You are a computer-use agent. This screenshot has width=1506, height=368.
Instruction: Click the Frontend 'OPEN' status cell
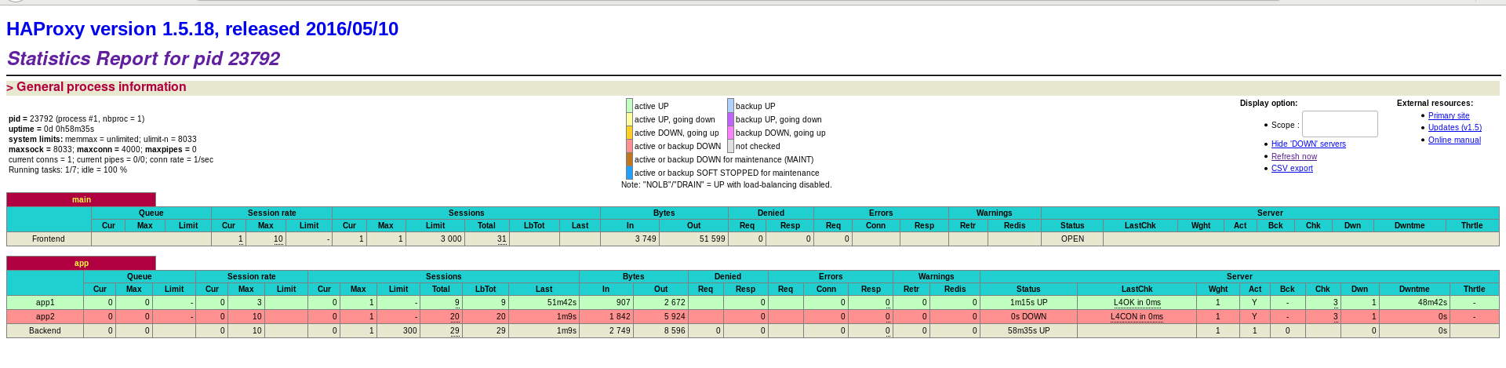[x=1072, y=239]
